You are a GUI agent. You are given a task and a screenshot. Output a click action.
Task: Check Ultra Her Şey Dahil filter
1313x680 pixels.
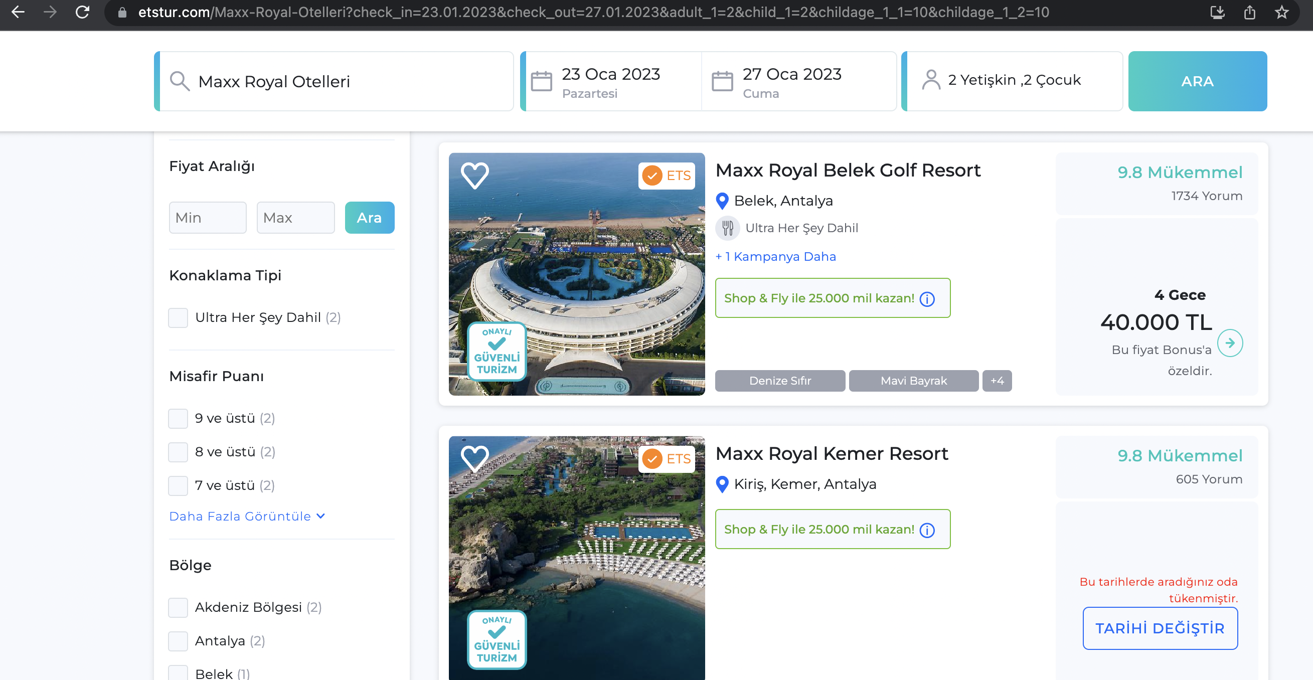(178, 317)
